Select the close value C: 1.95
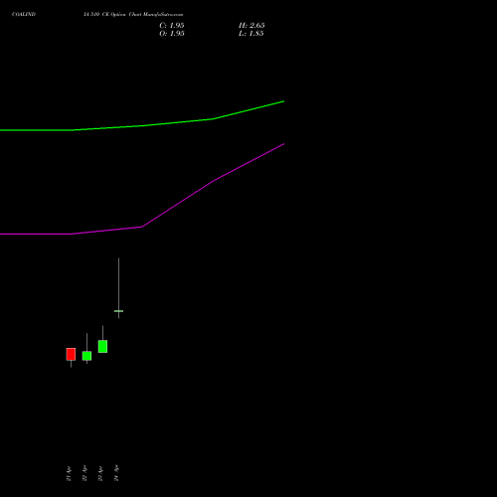 tap(172, 25)
